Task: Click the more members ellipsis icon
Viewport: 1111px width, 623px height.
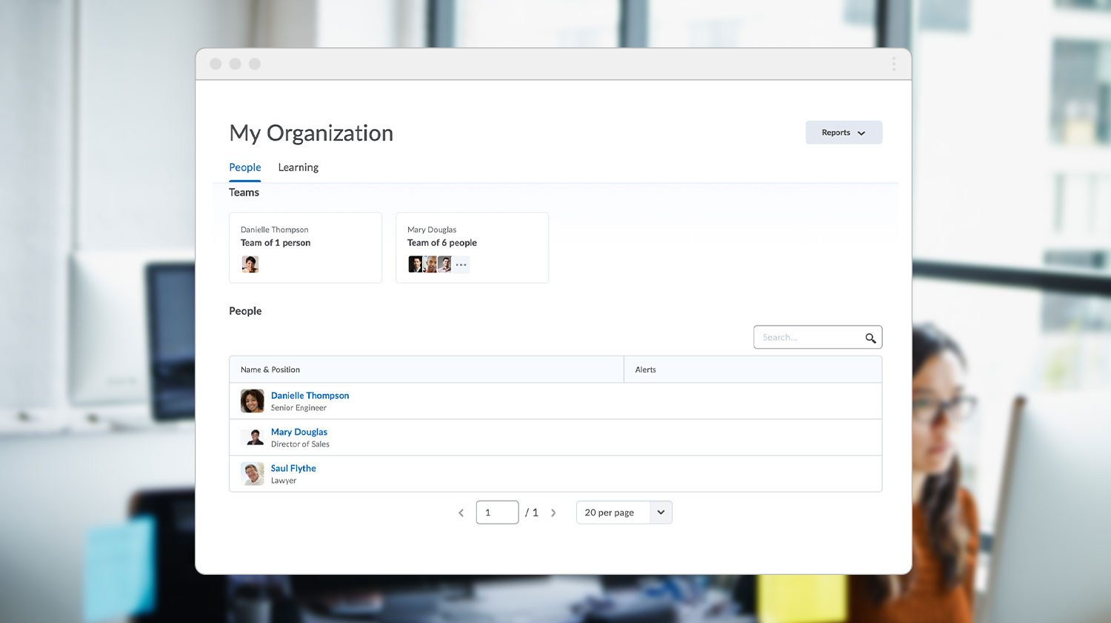Action: point(461,264)
